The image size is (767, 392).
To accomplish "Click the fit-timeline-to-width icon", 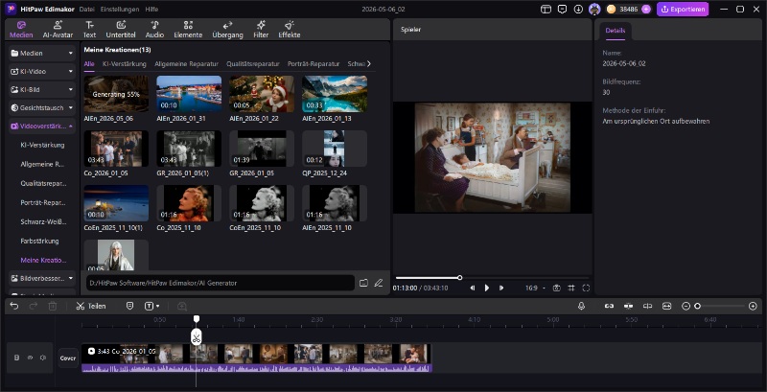I will 667,306.
